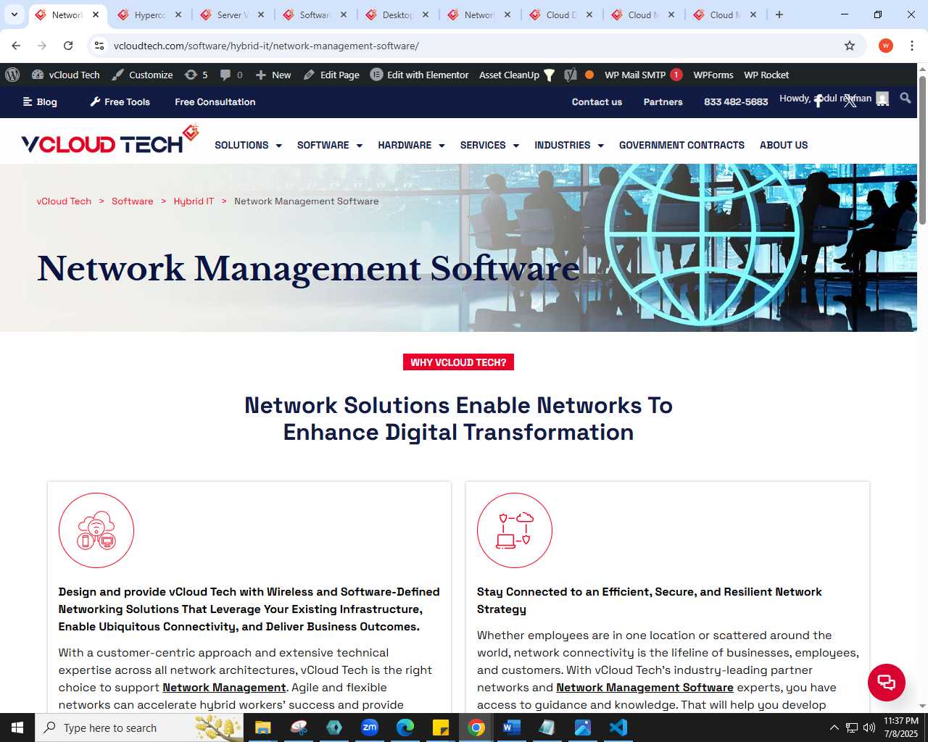Image resolution: width=928 pixels, height=742 pixels.
Task: Click the Windows taskbar search box
Action: pos(139,728)
